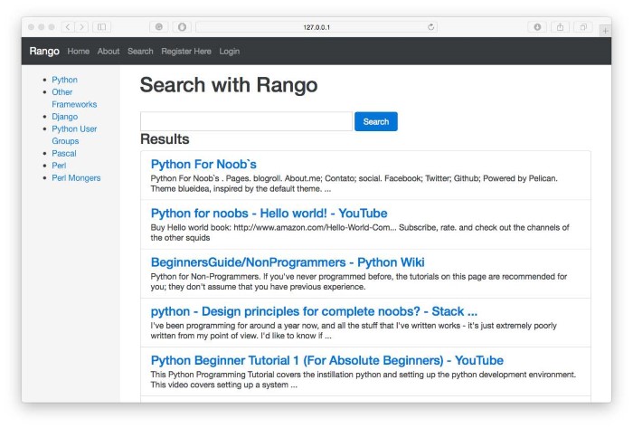The height and width of the screenshot is (428, 633).
Task: Go back with the Safari back arrow
Action: click(x=68, y=27)
